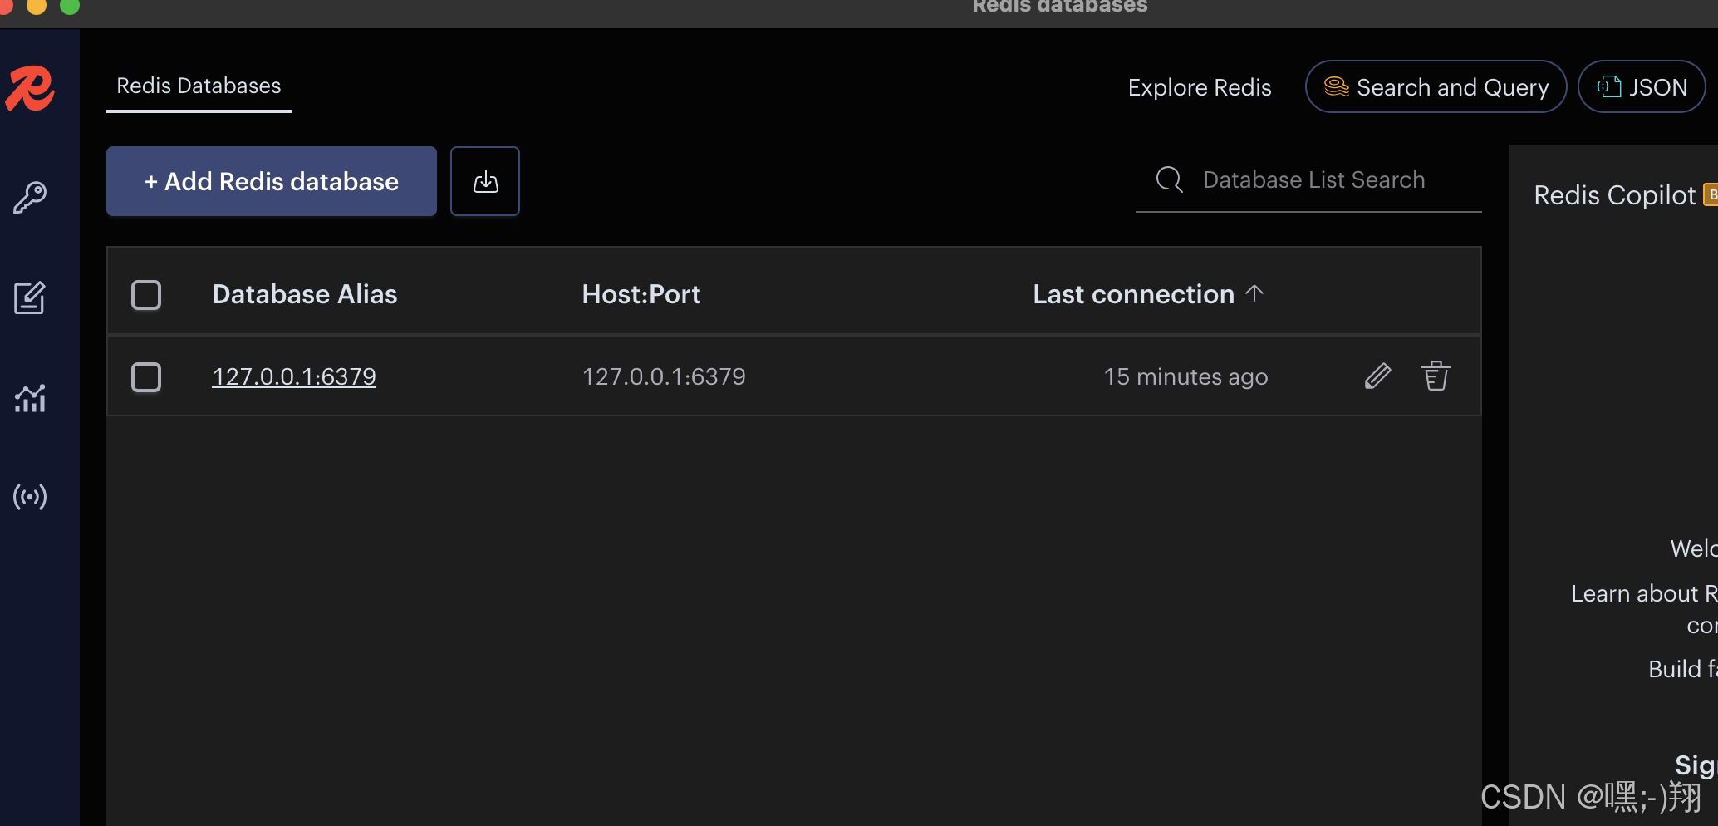Click the Last connection column header
The image size is (1718, 826).
[1134, 294]
